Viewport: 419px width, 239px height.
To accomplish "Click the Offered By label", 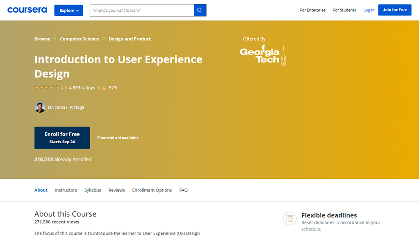I will [254, 39].
